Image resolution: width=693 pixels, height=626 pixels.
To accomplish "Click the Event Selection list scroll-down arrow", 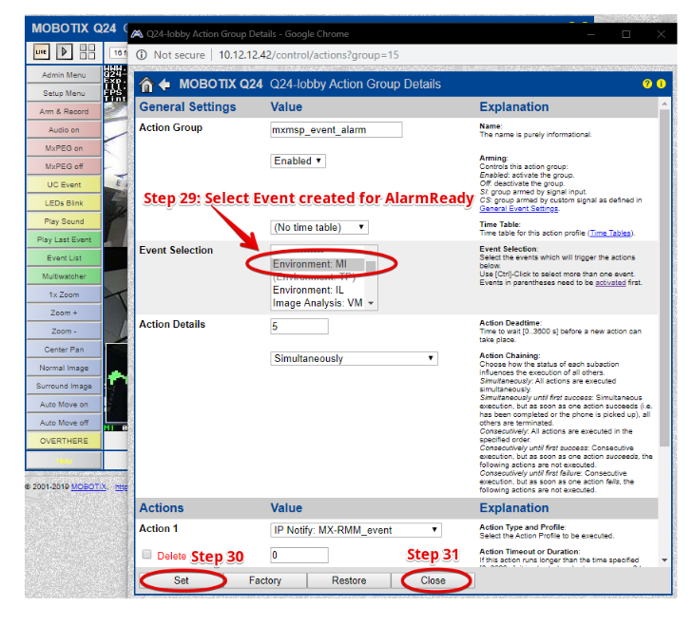I will point(371,303).
